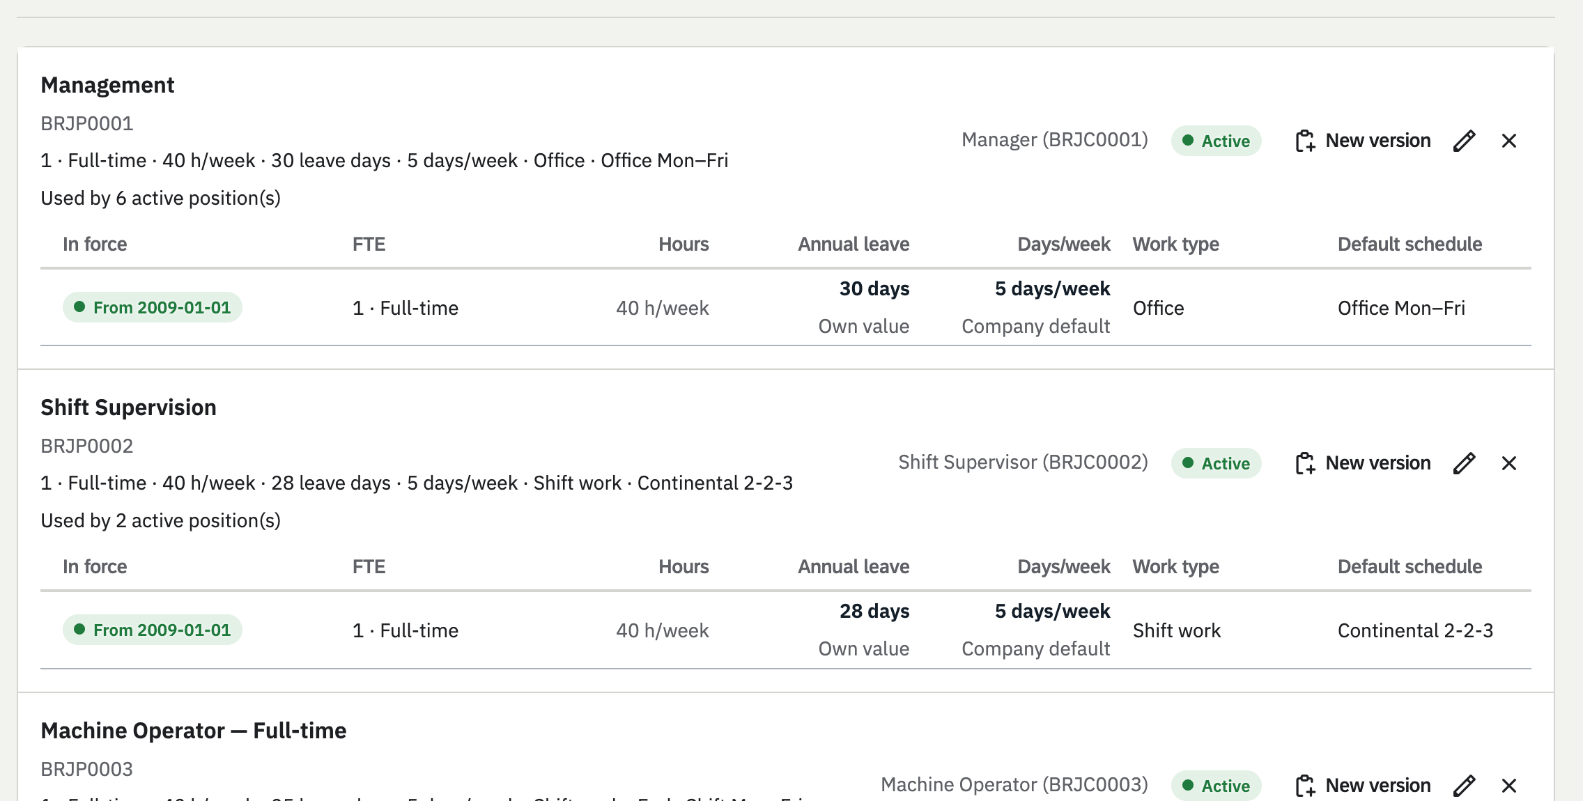This screenshot has height=801, width=1583.
Task: Click '30 days' annual leave value
Action: pos(874,288)
